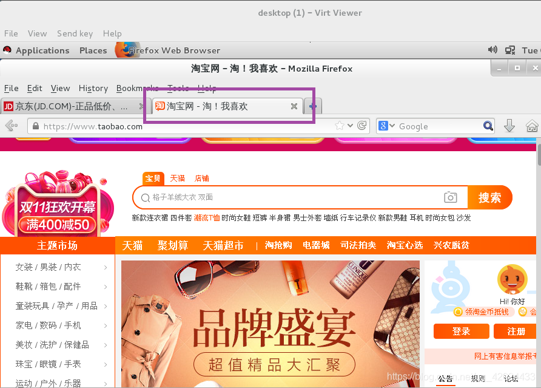541x388 pixels.
Task: Click the volume speaker icon in top panel
Action: tap(492, 50)
